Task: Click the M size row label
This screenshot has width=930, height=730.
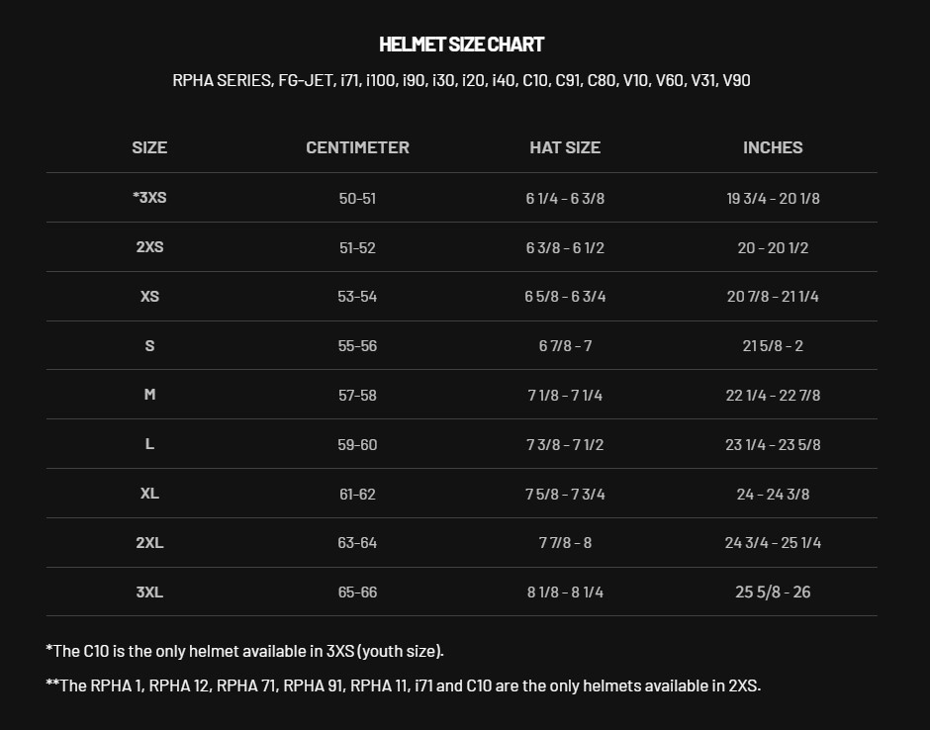Action: coord(149,395)
